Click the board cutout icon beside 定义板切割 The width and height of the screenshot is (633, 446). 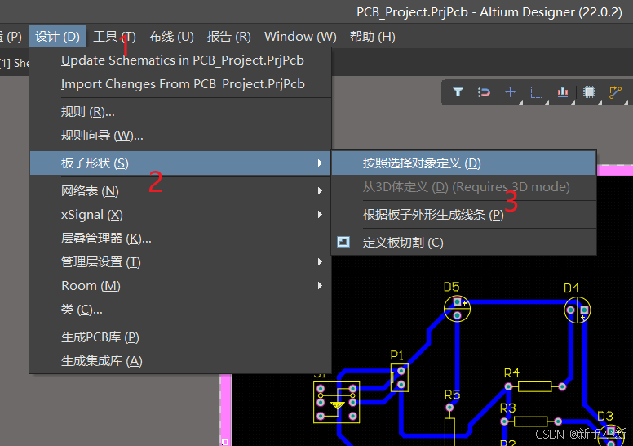343,243
